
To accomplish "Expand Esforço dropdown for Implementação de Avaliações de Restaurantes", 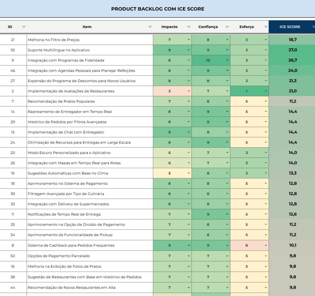I will (x=265, y=91).
